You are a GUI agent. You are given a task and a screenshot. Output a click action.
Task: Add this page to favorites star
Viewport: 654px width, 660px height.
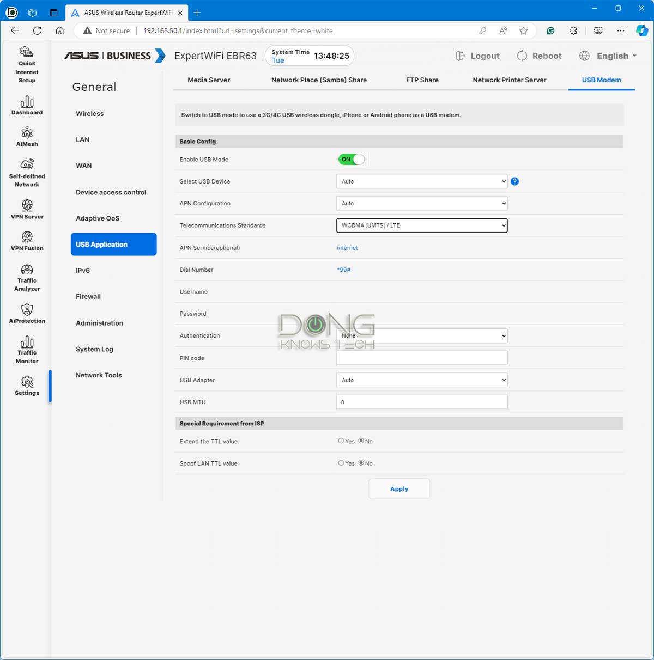point(524,30)
